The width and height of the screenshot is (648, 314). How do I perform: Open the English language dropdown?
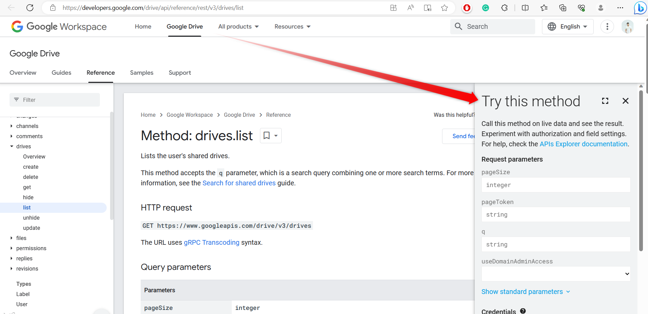pyautogui.click(x=568, y=26)
